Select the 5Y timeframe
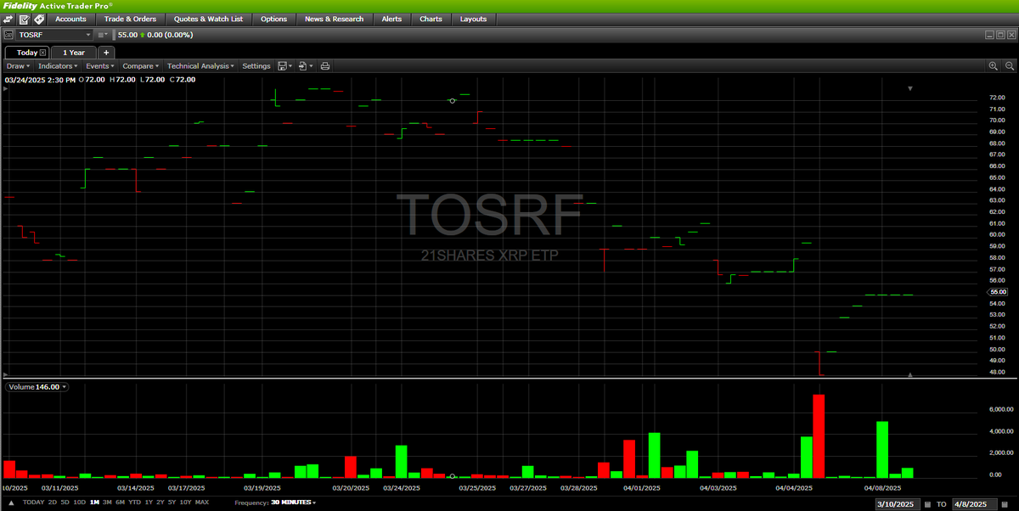 tap(172, 503)
